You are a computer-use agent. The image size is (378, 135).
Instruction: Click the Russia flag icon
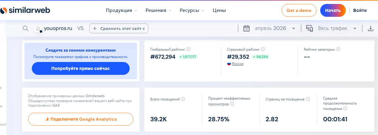pyautogui.click(x=229, y=64)
